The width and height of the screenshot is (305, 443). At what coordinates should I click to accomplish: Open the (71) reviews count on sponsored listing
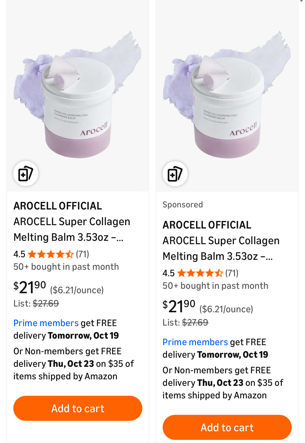click(232, 273)
